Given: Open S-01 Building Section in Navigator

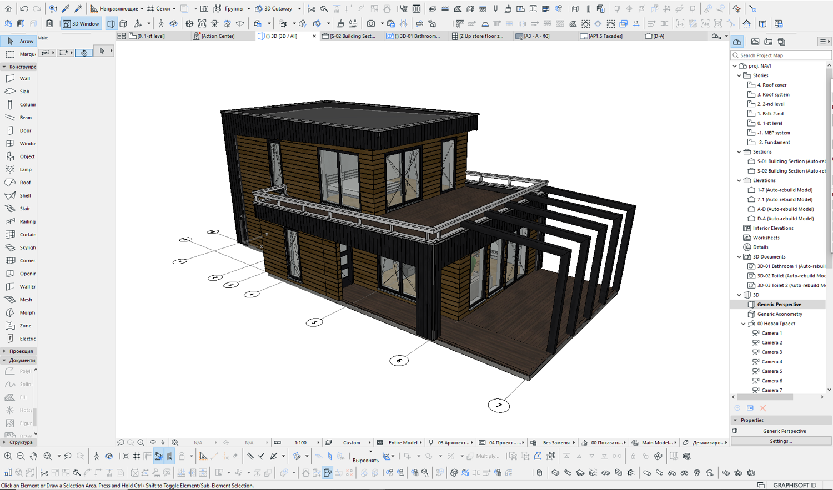Looking at the screenshot, I should (786, 161).
